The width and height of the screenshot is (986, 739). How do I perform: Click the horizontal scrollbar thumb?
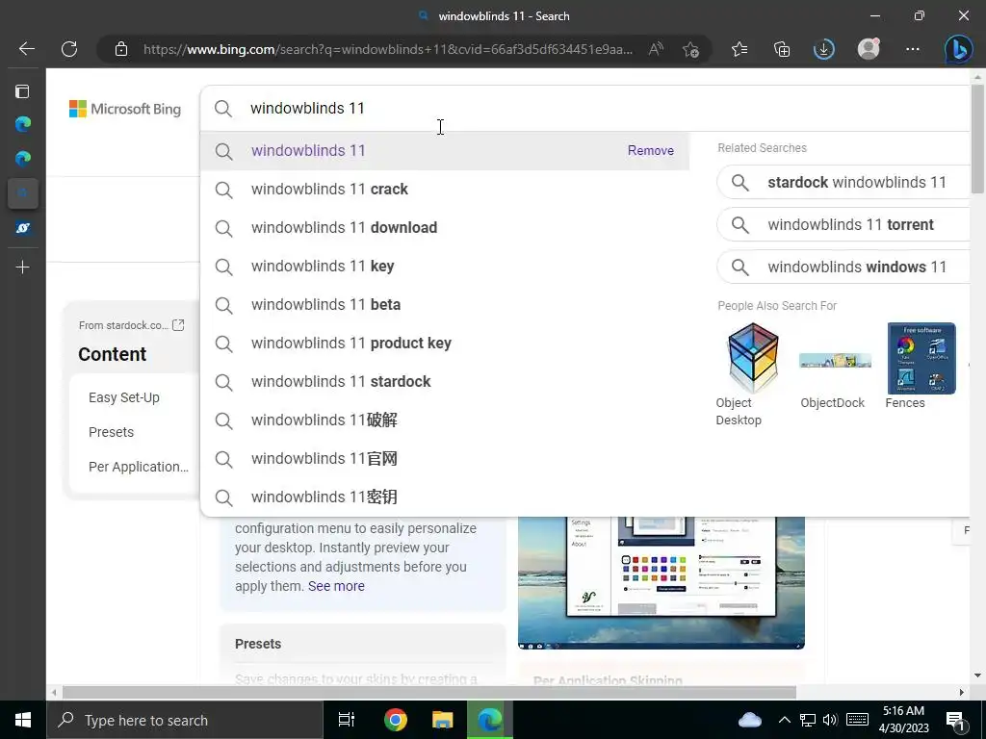pos(428,693)
